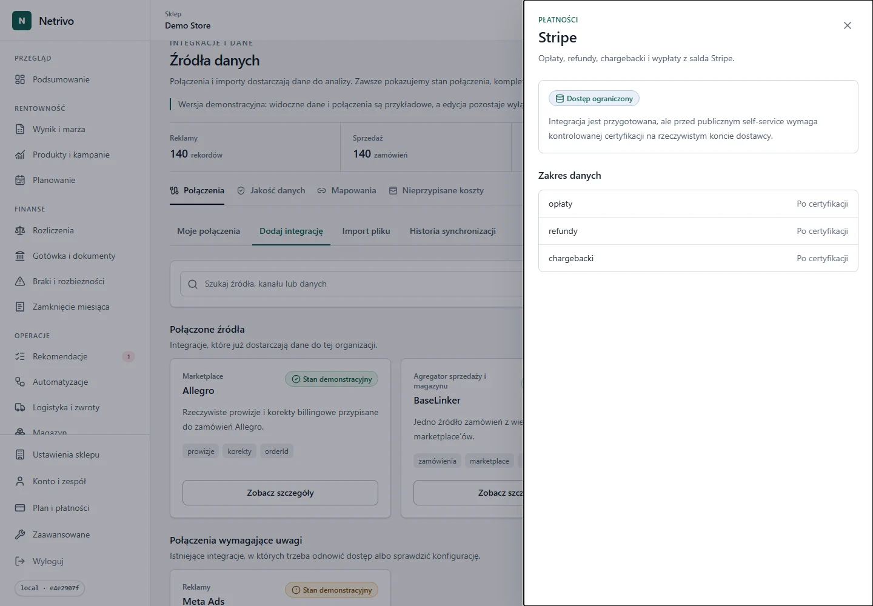This screenshot has width=873, height=606.
Task: Click the Braki i rozbieżności warning icon
Action: (x=20, y=281)
